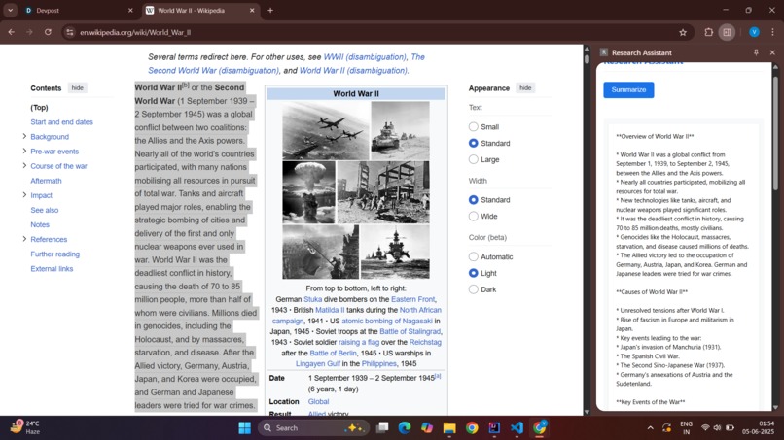784x440 pixels.
Task: Open Task View from taskbar
Action: (x=382, y=427)
